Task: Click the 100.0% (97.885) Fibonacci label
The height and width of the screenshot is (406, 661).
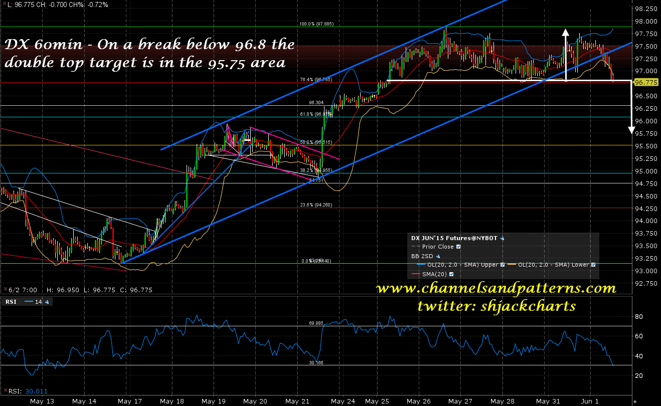Action: [316, 24]
